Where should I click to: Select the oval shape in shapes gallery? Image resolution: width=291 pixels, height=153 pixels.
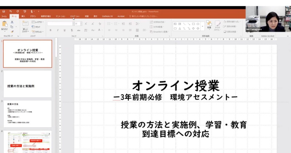198,24
